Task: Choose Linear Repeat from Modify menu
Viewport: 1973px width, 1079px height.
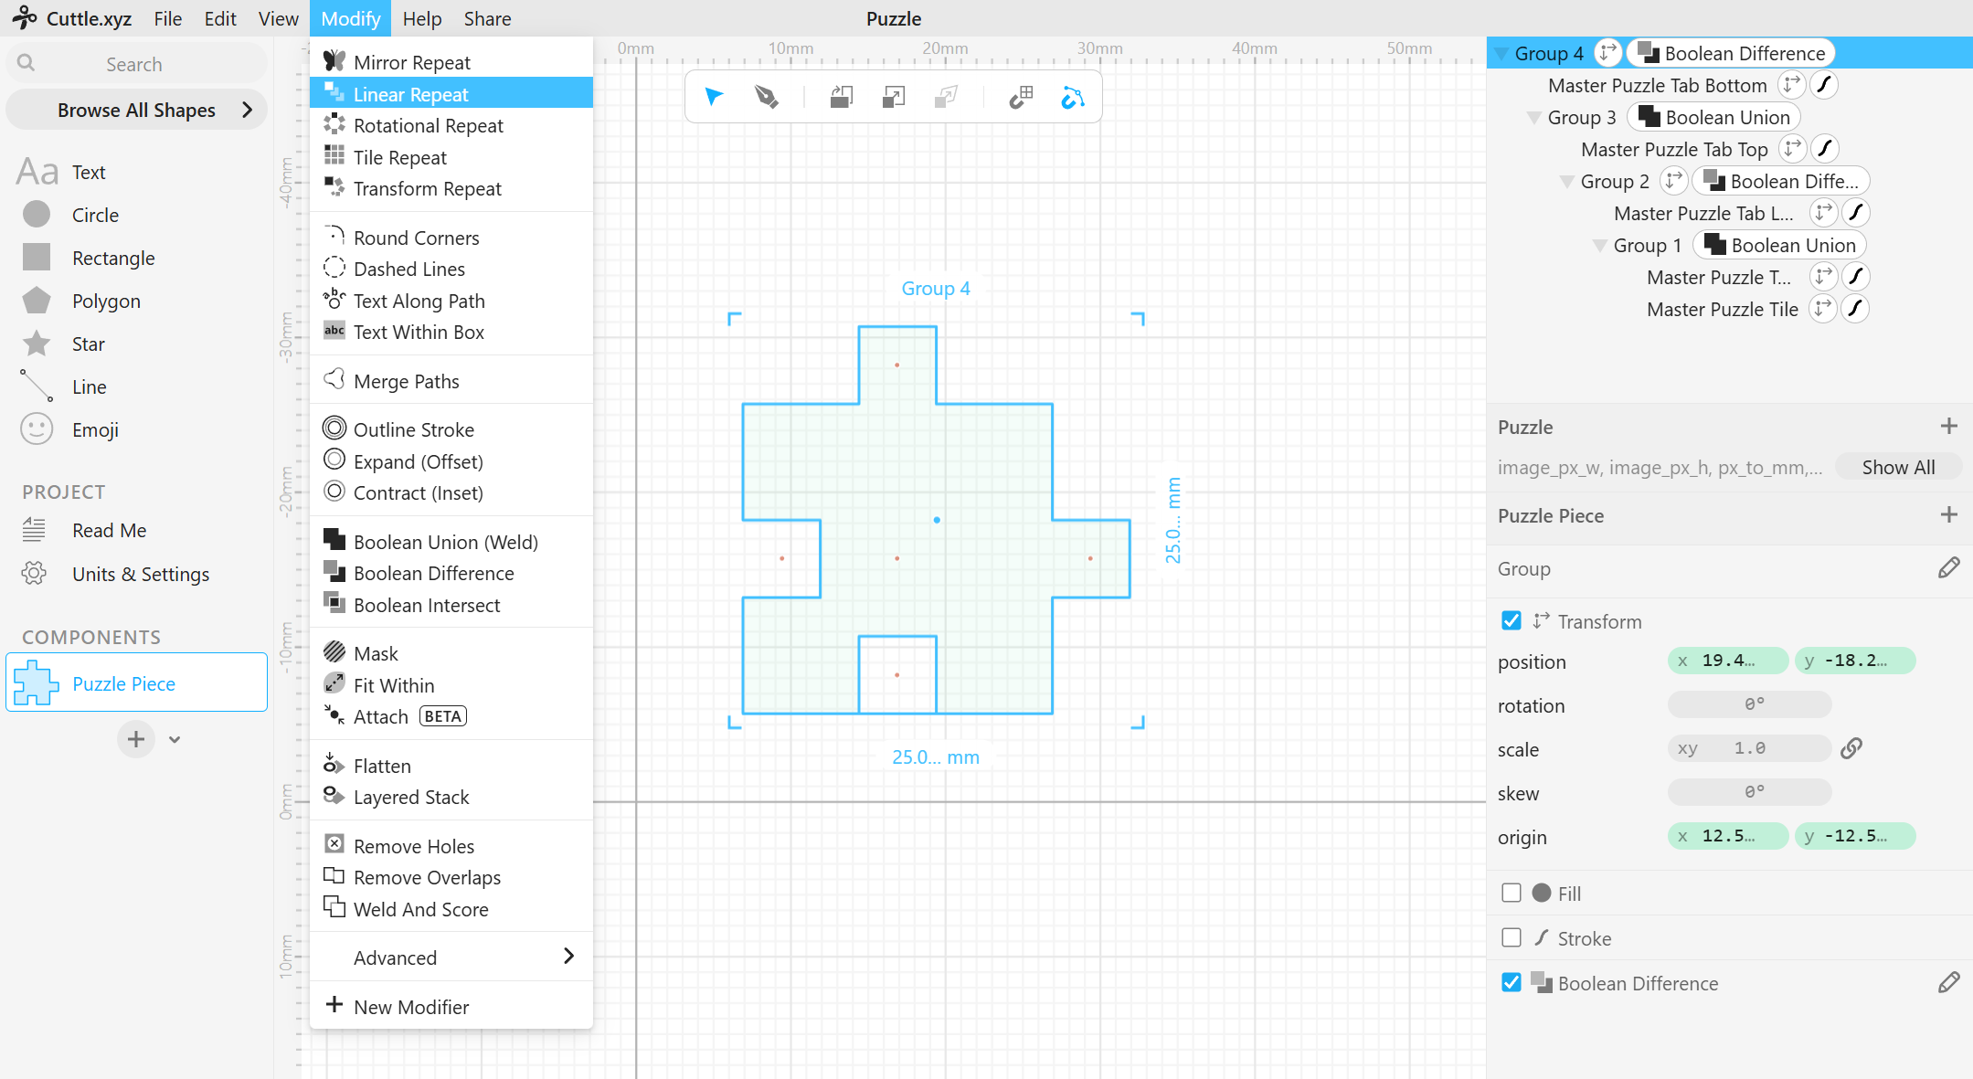Action: pos(451,93)
